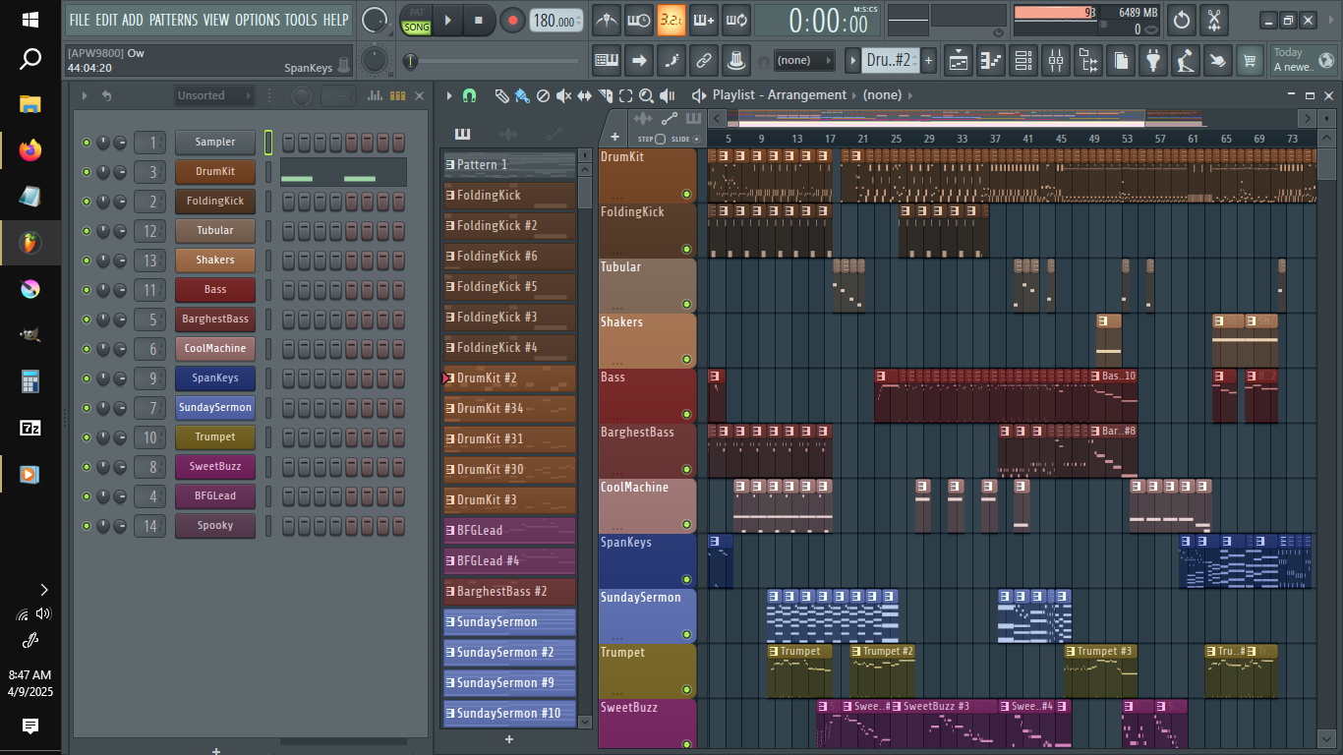Click the stamp multilink controllers icon
This screenshot has height=755, width=1343.
tap(735, 61)
